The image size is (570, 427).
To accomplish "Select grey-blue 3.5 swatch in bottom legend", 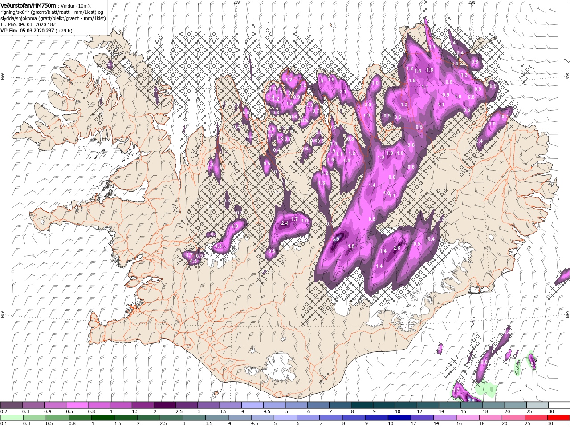I will [216, 418].
